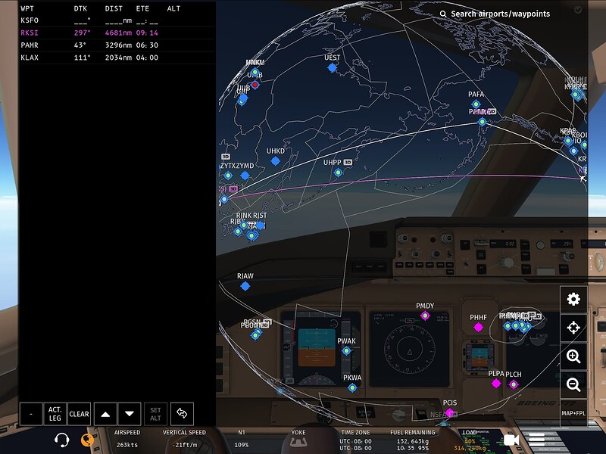
Task: Tap the red airport marker near UNKM
Action: [x=255, y=85]
